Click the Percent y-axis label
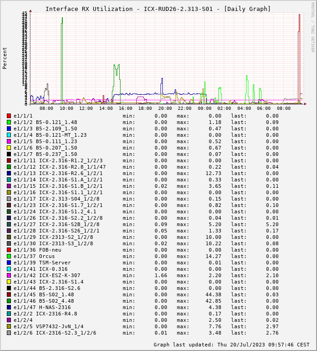Screen dimensions: 317x351 click(5, 58)
